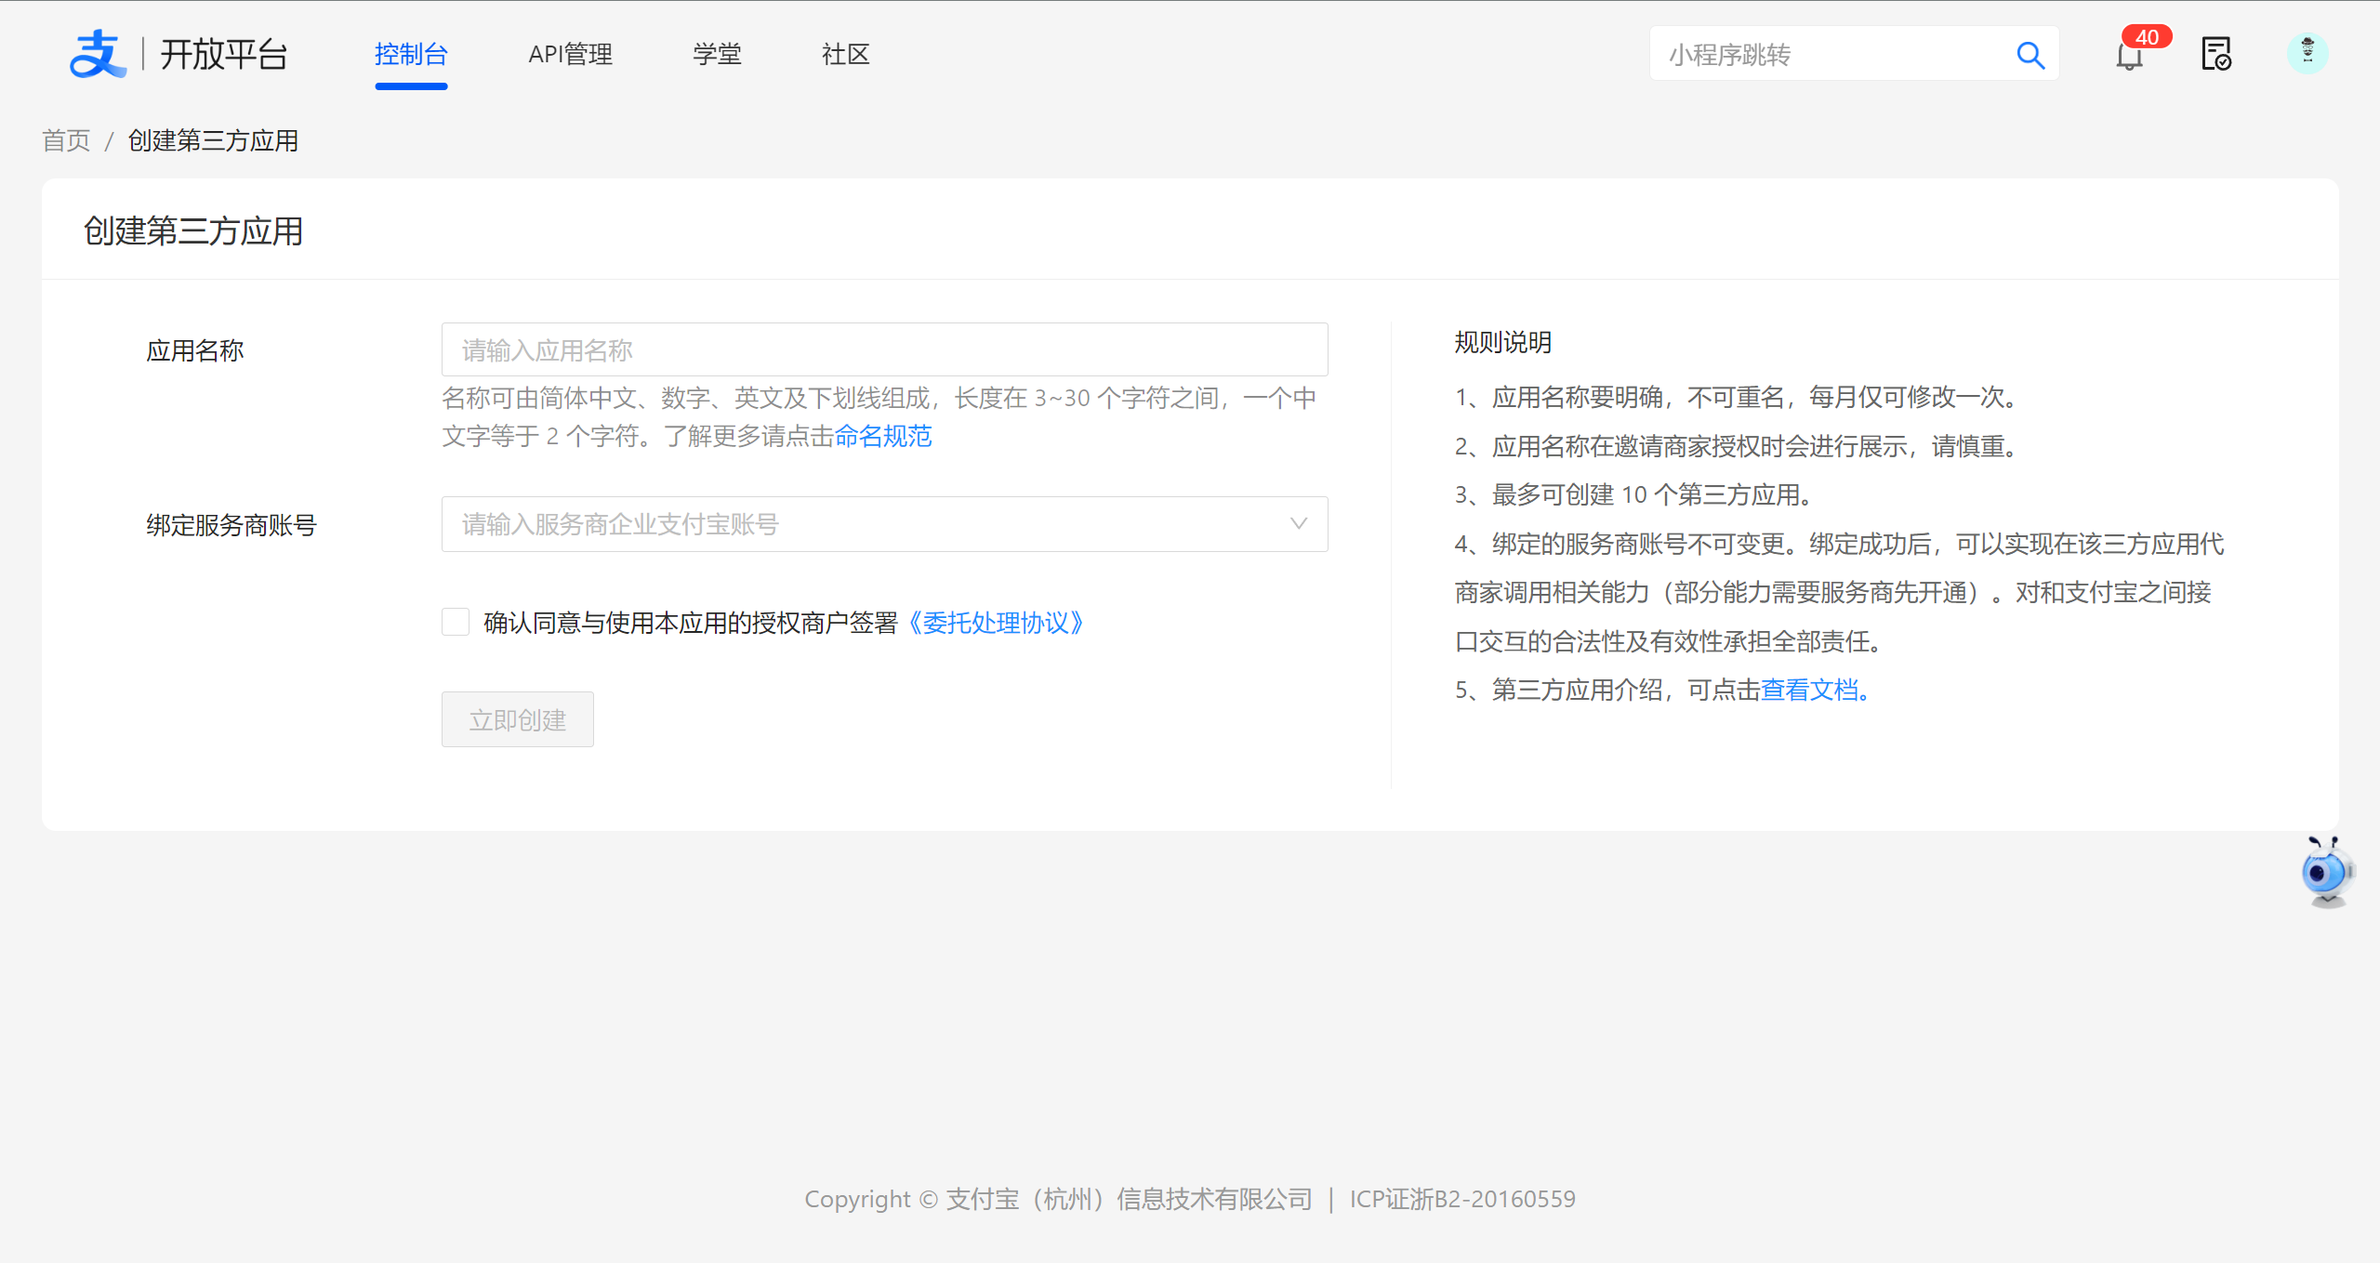The image size is (2380, 1263).
Task: Click rule 3 最多可创建 10 个第三方应用
Action: point(1636,494)
